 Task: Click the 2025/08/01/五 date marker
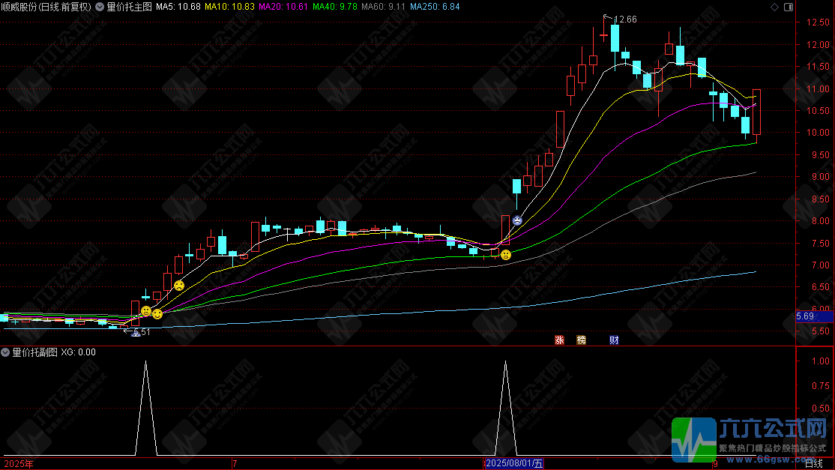click(x=514, y=463)
